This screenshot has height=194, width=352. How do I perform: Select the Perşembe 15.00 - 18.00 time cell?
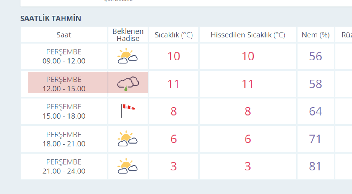coord(64,111)
